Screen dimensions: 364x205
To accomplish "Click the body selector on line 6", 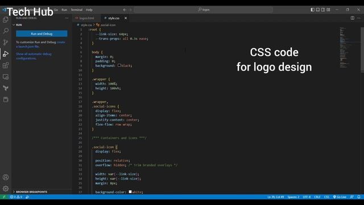I will coord(96,52).
